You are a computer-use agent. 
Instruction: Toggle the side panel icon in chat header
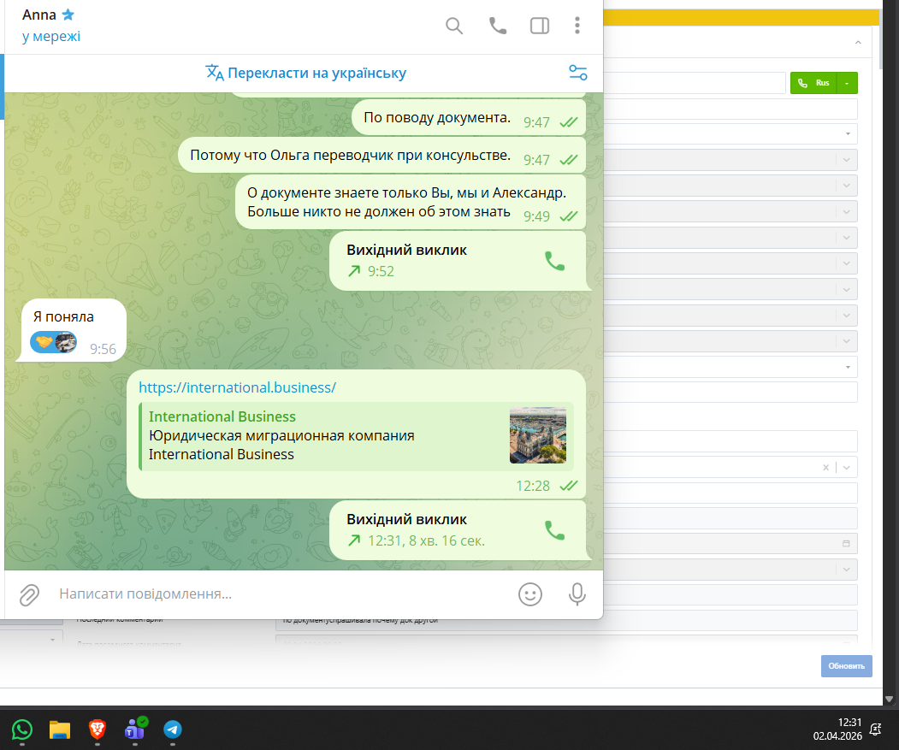pyautogui.click(x=540, y=26)
